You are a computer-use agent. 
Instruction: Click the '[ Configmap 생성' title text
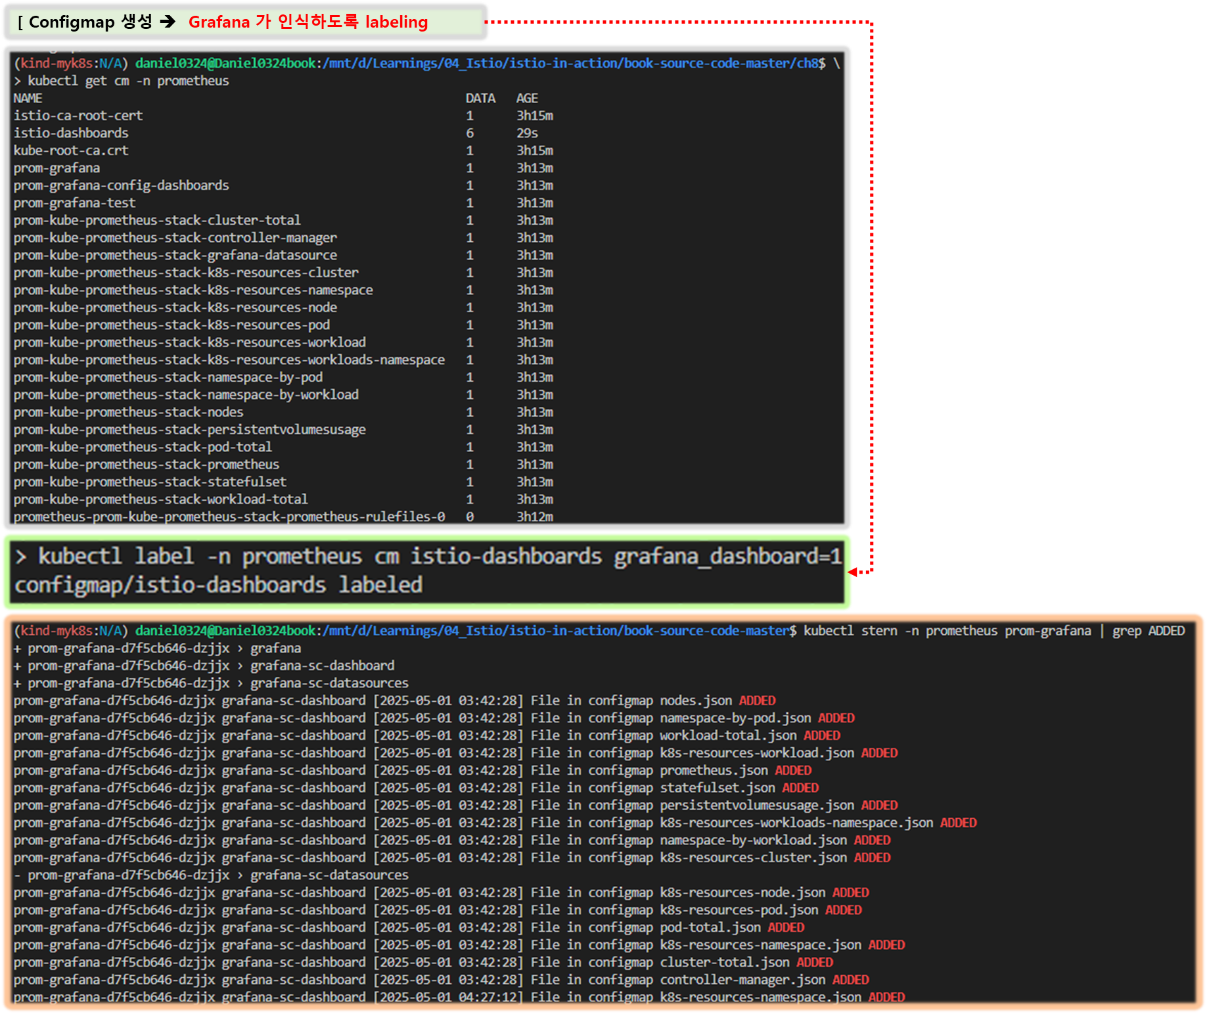(x=85, y=22)
